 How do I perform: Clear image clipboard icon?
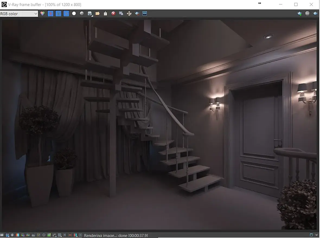(x=105, y=14)
